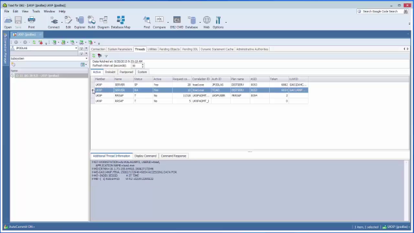Switch to the Pending DDL tab
The image size is (414, 233).
(190, 49)
